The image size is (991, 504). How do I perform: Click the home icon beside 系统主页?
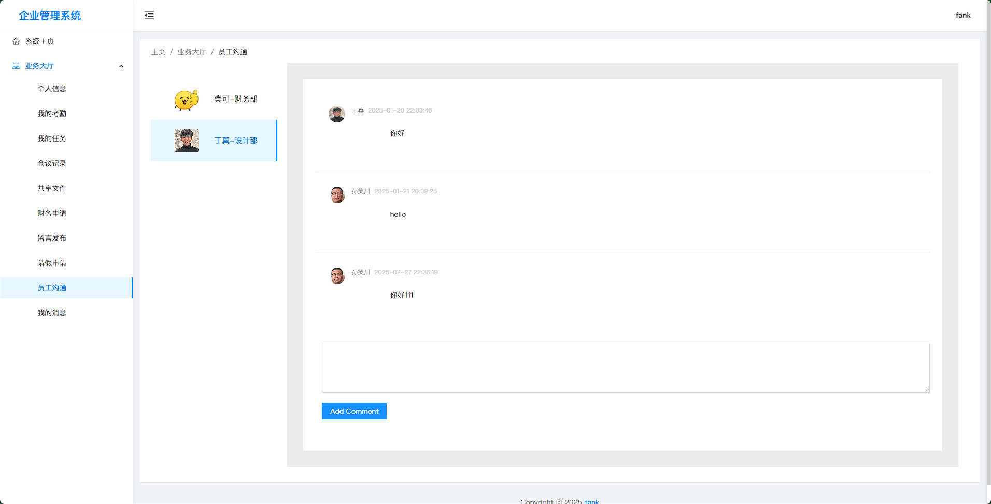click(16, 41)
